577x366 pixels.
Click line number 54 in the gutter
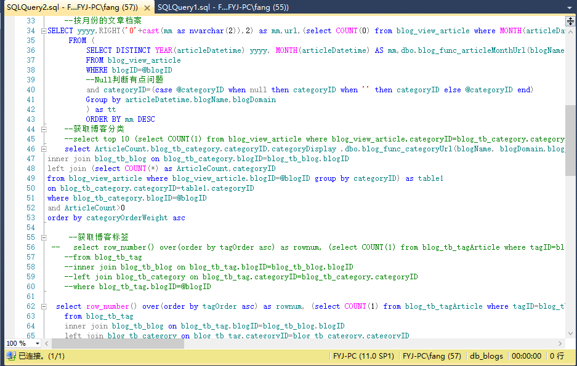[31, 228]
